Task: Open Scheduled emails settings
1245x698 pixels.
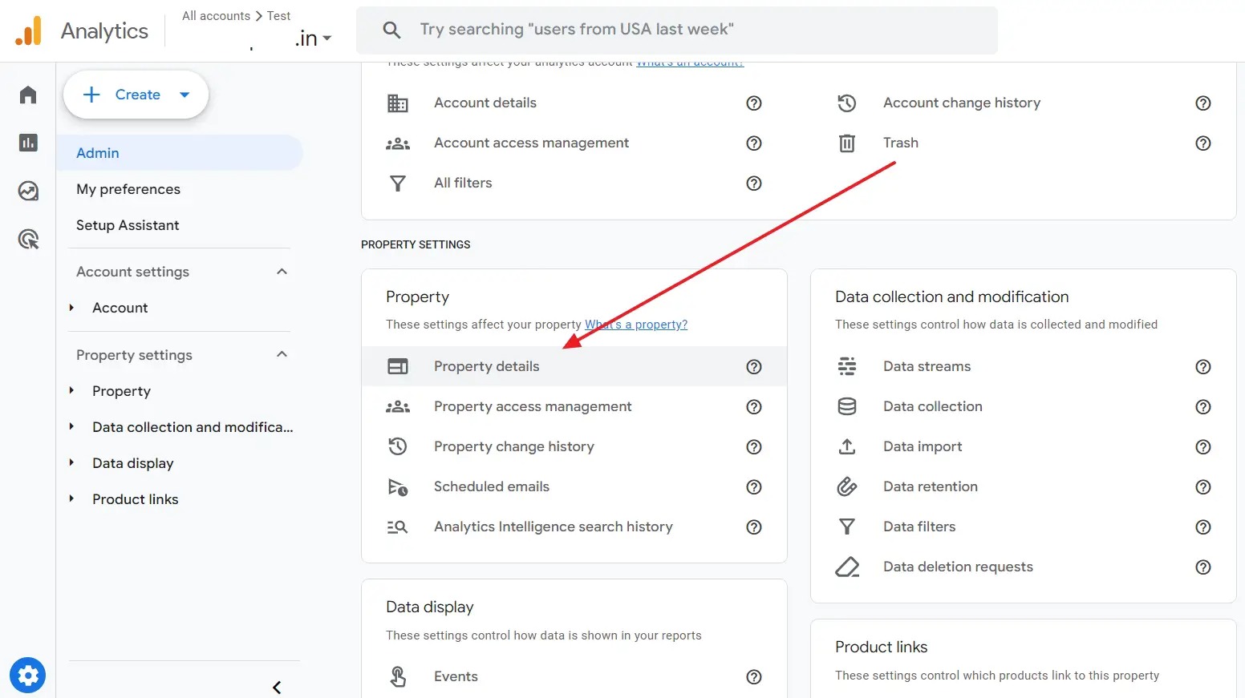Action: click(491, 486)
